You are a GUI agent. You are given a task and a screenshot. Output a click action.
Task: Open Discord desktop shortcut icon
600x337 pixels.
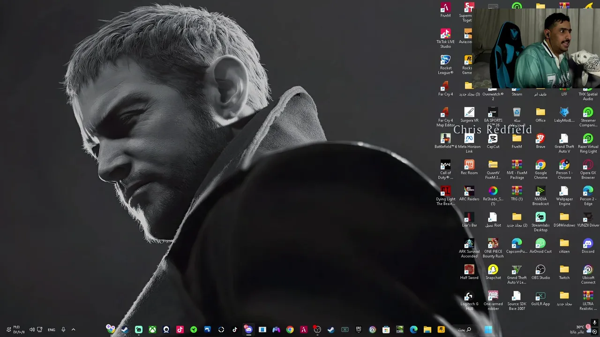tap(588, 246)
